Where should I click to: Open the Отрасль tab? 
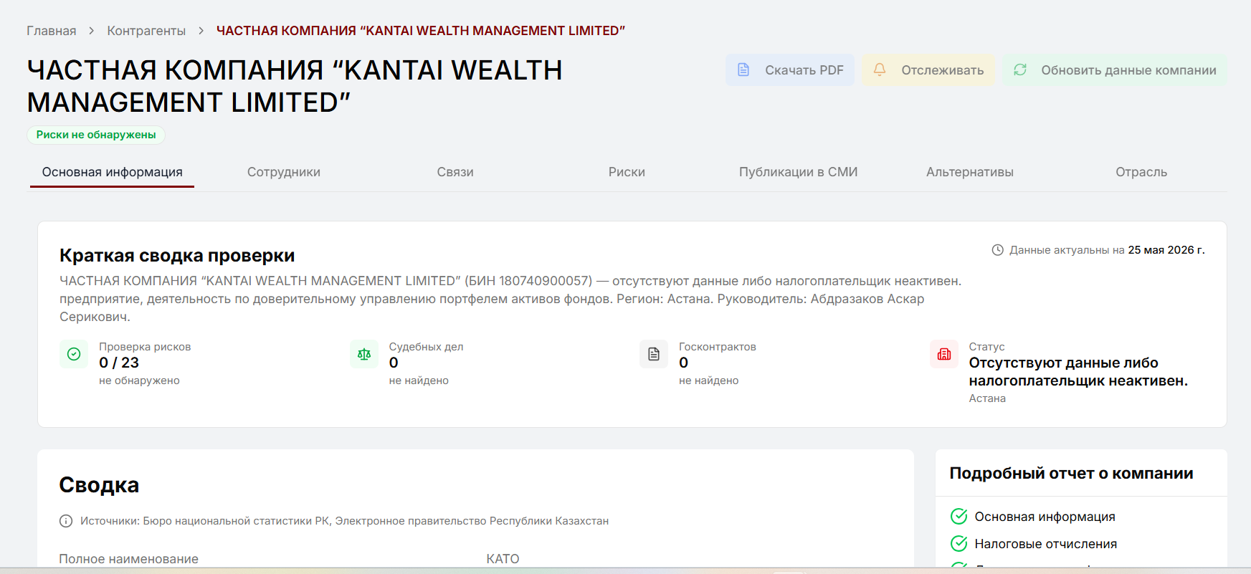(1141, 172)
